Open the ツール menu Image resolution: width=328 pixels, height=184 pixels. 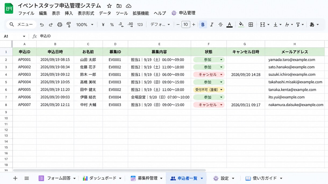[x=122, y=13]
